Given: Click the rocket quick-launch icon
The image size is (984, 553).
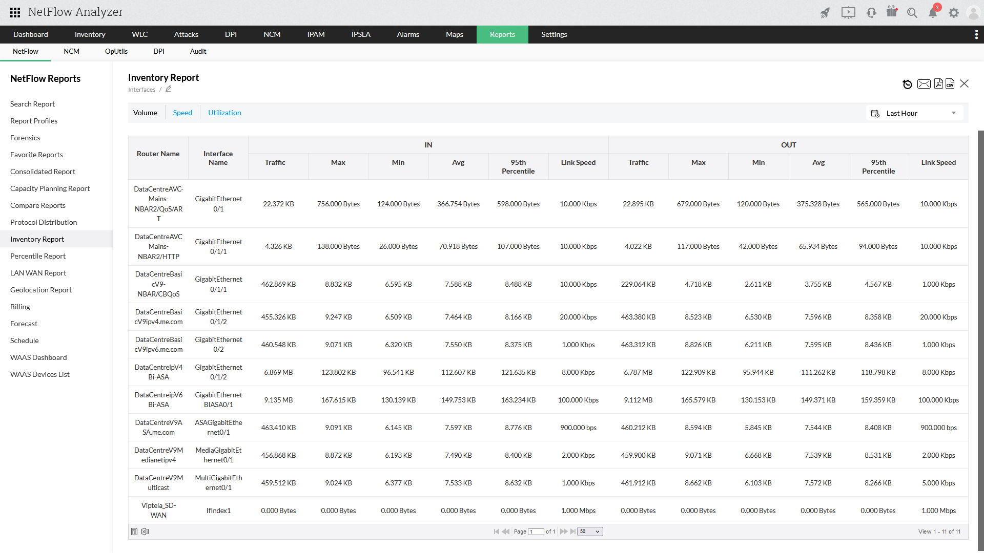Looking at the screenshot, I should click(x=825, y=13).
